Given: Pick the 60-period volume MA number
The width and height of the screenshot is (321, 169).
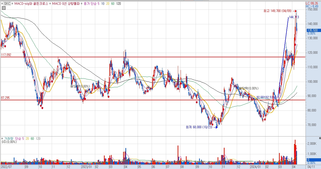Looking at the screenshot, I should [x=32, y=138].
